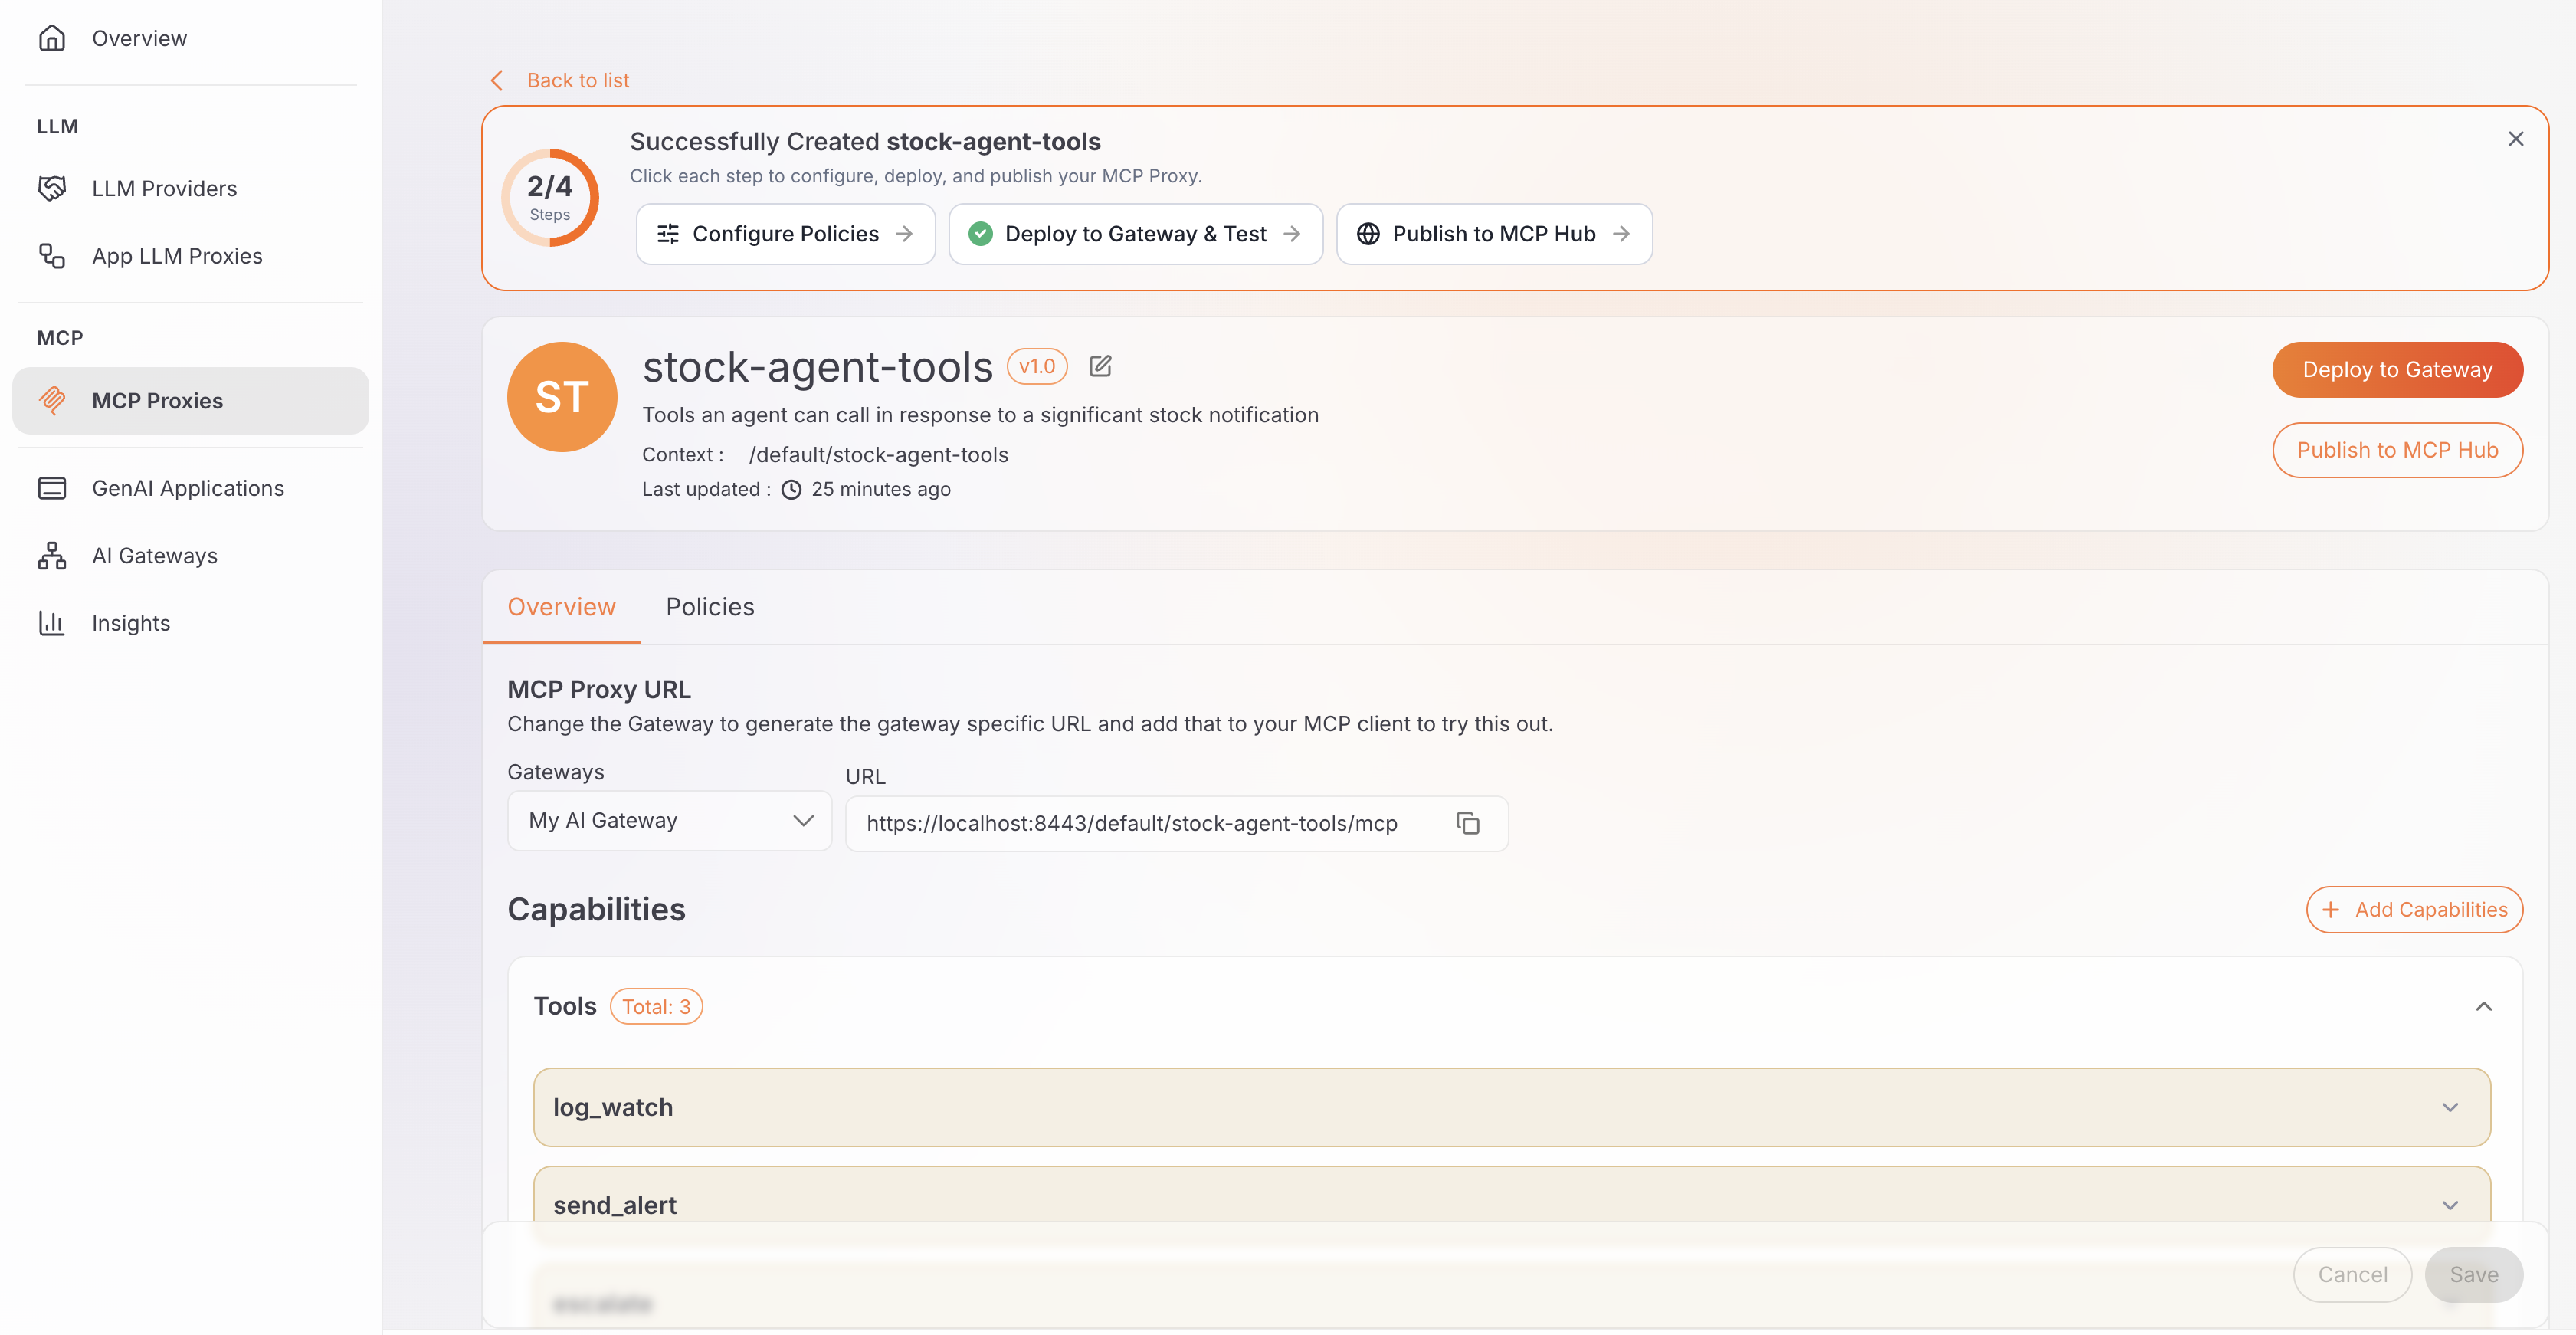Copy the MCP proxy URL
2576x1335 pixels.
click(x=1467, y=823)
